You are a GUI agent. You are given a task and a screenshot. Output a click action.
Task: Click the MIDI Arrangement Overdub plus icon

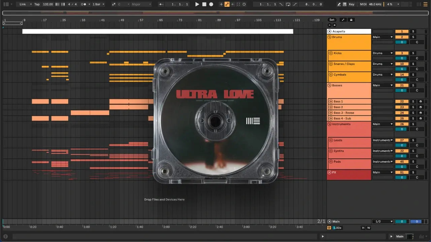(221, 4)
